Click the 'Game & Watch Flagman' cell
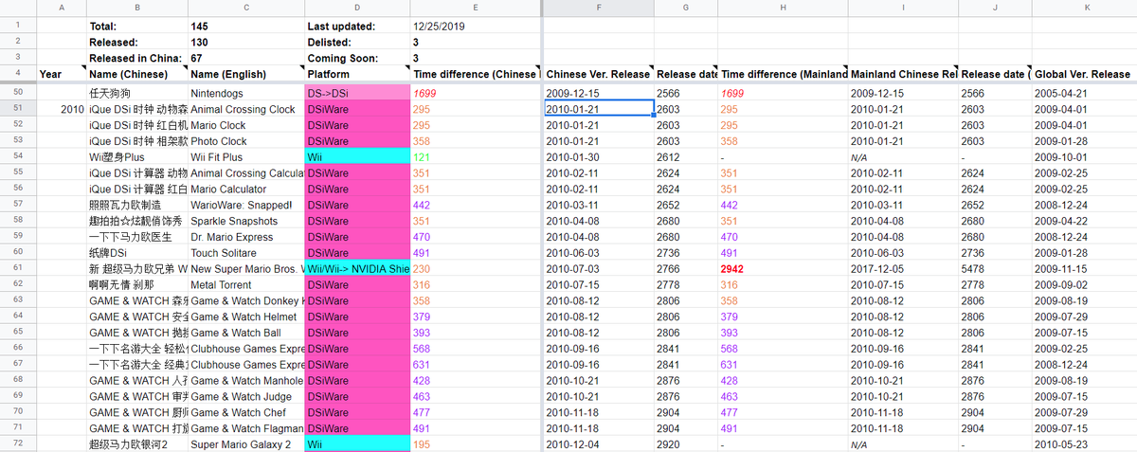1137x452 pixels. tap(246, 428)
